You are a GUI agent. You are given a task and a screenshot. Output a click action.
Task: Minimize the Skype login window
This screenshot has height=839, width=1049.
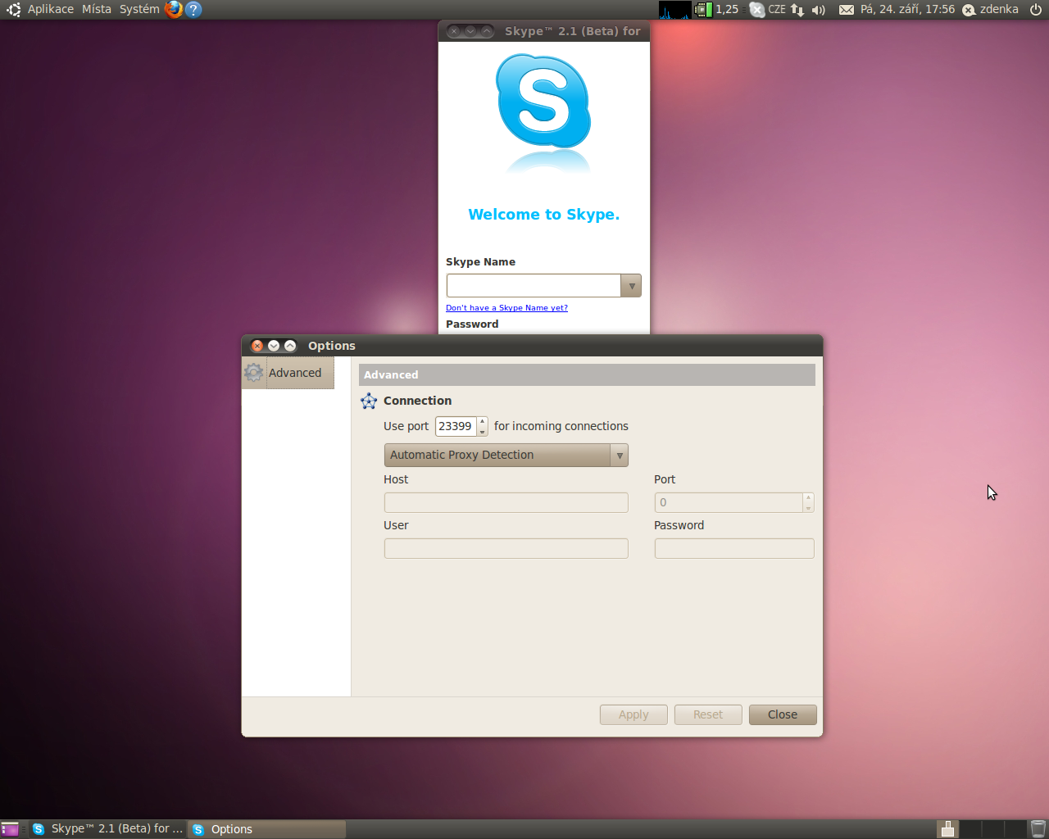[x=470, y=31]
